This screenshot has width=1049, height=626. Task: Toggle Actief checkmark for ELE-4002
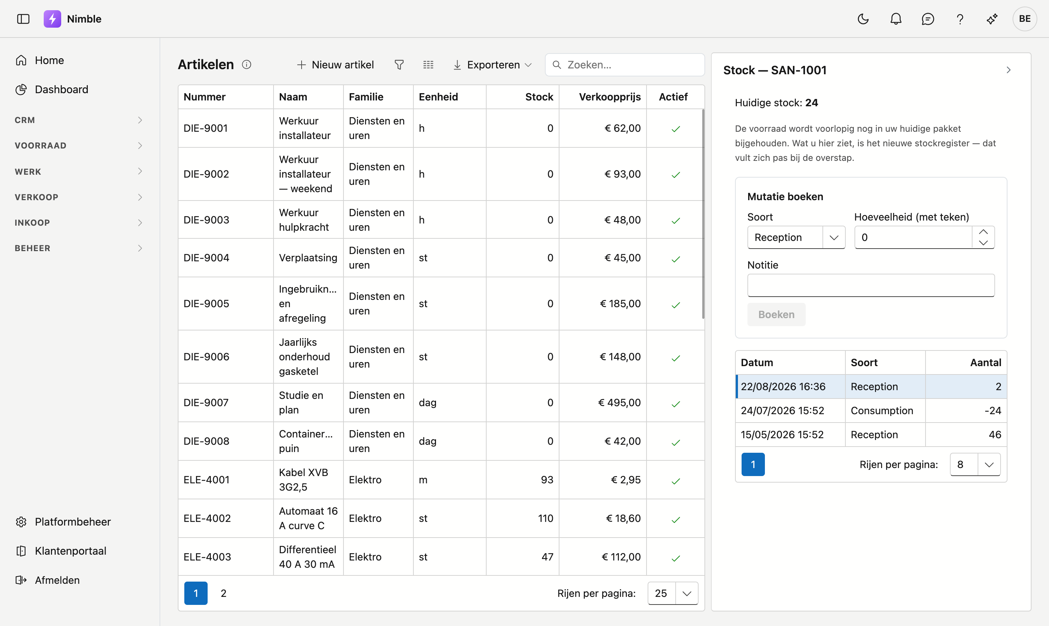pyautogui.click(x=676, y=519)
